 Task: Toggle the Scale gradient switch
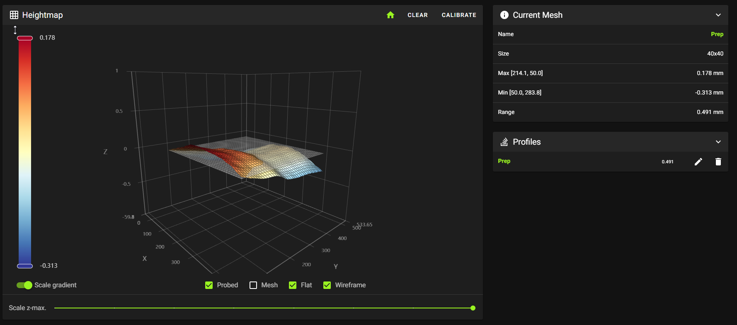[x=24, y=285]
